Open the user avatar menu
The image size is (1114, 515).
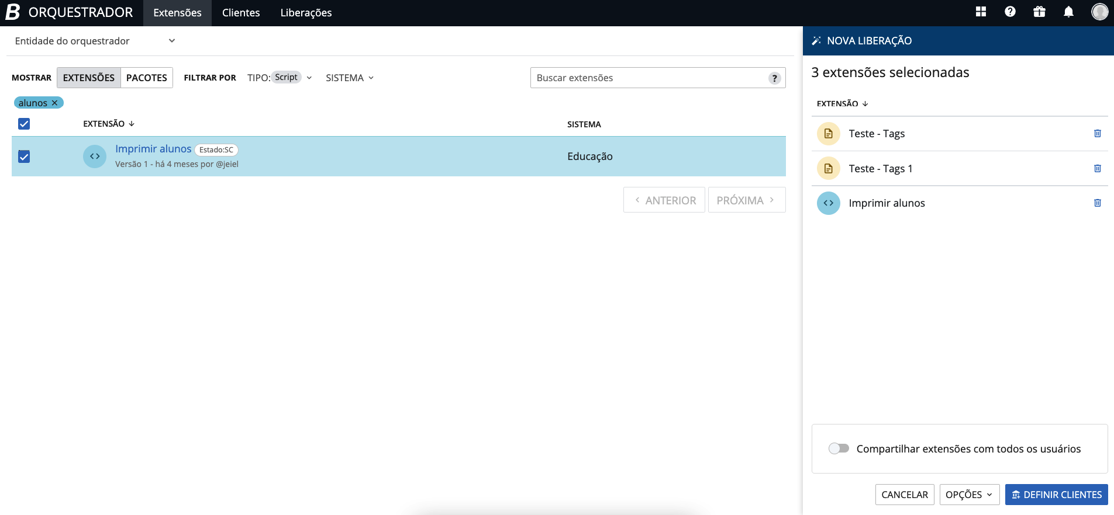point(1099,12)
